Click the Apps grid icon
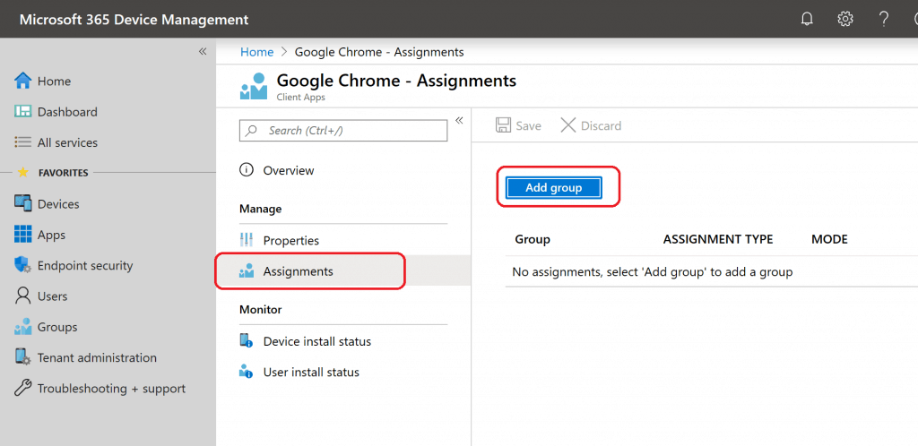 pos(22,235)
